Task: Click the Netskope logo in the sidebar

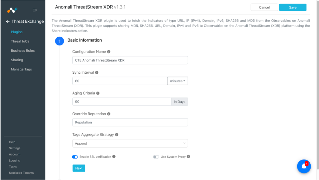Action: click(x=12, y=10)
